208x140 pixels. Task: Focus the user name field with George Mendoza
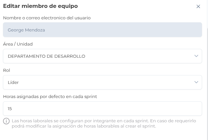point(102,30)
